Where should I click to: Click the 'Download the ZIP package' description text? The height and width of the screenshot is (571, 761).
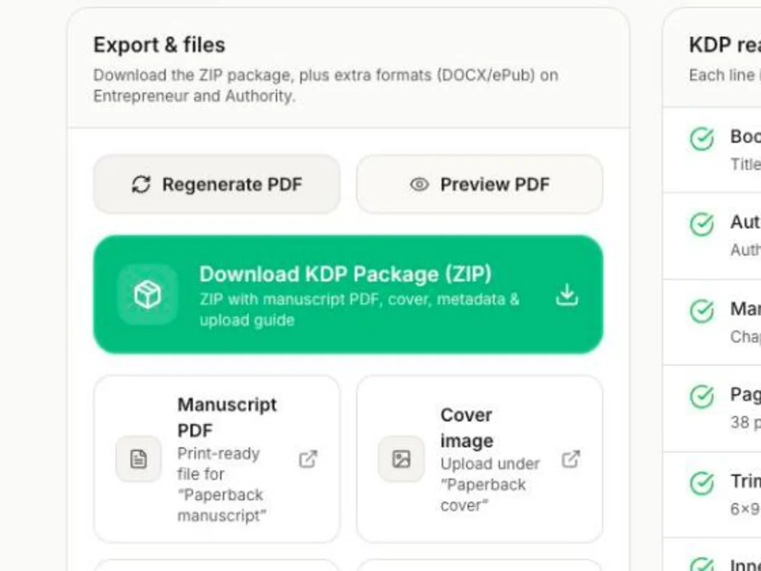point(326,85)
